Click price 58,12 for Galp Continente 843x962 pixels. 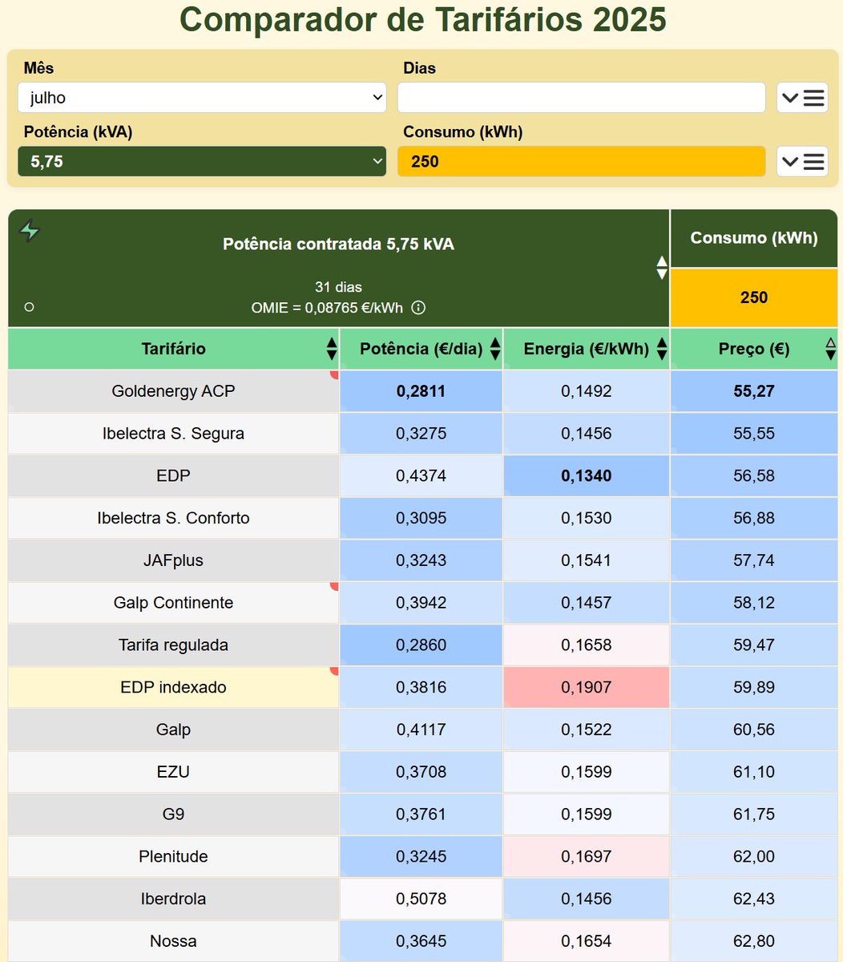tap(754, 603)
